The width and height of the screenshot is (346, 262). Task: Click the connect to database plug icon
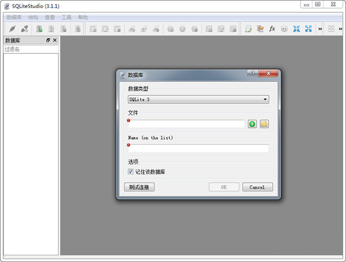[x=12, y=28]
